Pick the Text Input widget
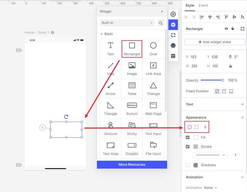247x192 pixels. tap(153, 129)
